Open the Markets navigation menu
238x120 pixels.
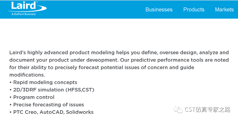click(x=224, y=10)
